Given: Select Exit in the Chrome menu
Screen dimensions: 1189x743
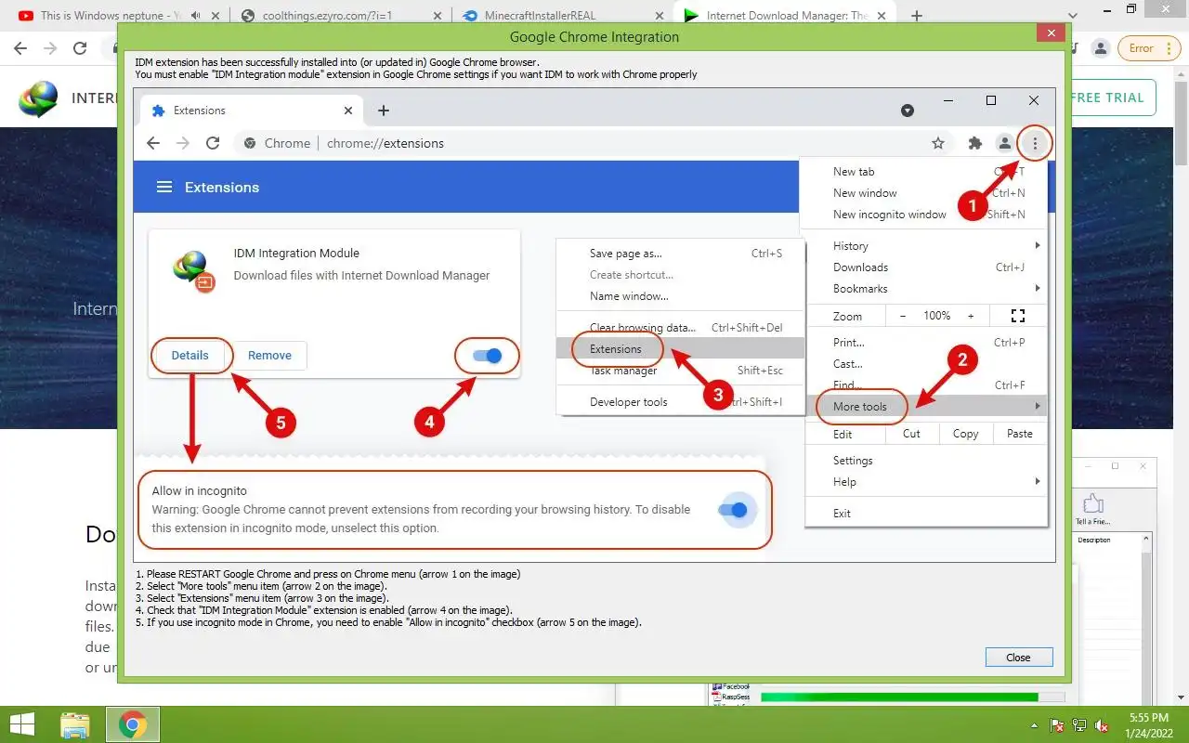Looking at the screenshot, I should click(842, 514).
